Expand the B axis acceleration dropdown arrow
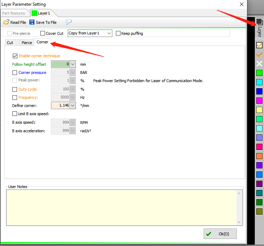 pyautogui.click(x=73, y=130)
